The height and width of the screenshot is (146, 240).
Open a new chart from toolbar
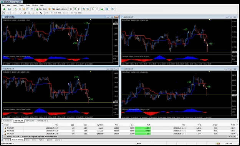[x=4, y=9]
